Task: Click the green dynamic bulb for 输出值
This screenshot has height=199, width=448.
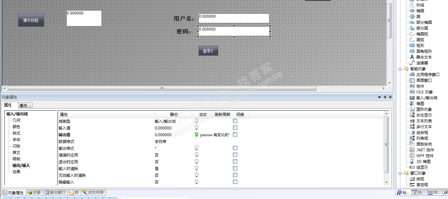Action: coord(197,135)
